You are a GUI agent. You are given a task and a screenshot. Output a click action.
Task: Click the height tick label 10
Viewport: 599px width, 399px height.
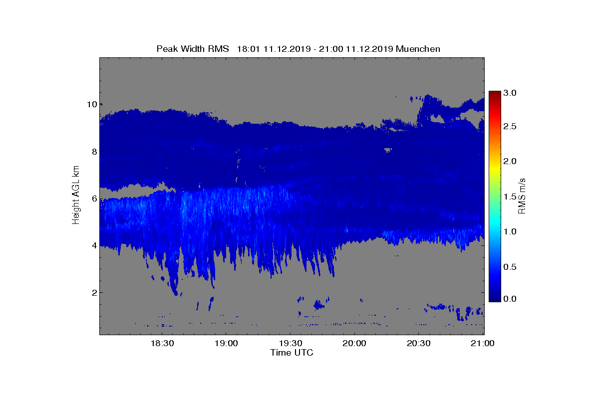click(91, 104)
